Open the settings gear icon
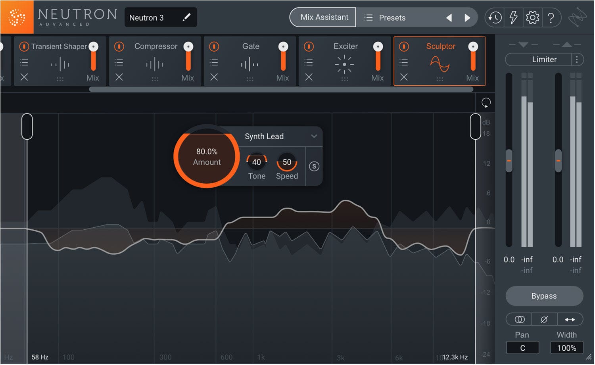The width and height of the screenshot is (595, 365). [532, 17]
